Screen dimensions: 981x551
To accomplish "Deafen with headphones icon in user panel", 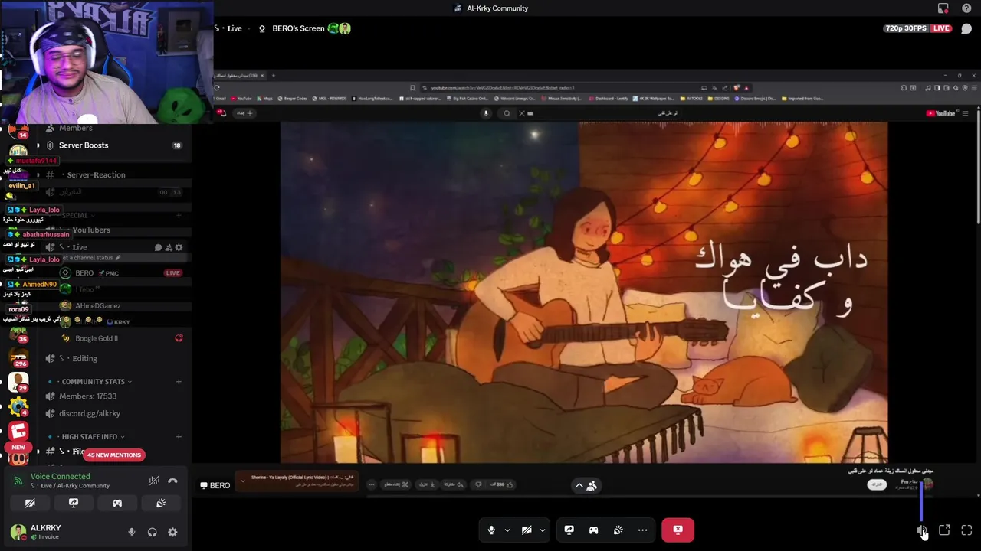I will (x=153, y=532).
